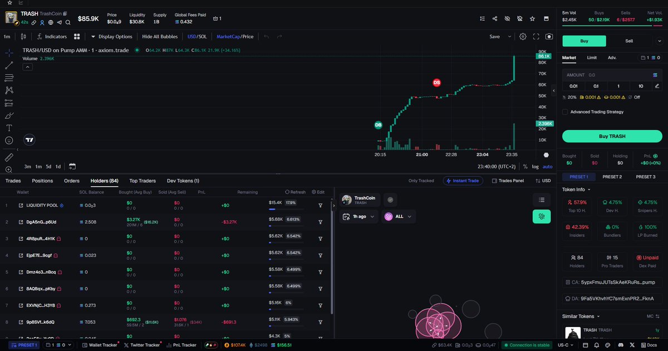This screenshot has width=668, height=351.
Task: Enable Advanced Trading Strategy checkbox
Action: (565, 112)
